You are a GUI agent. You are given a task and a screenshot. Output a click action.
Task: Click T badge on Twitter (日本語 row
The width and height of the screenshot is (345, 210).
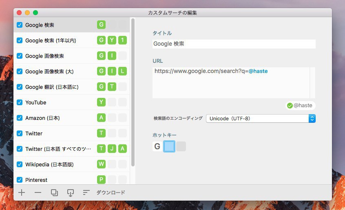[101, 149]
